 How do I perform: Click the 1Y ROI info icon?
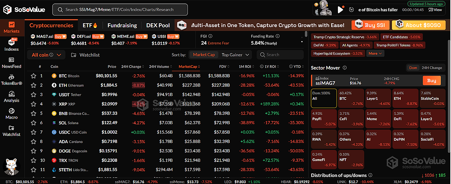click(x=262, y=66)
